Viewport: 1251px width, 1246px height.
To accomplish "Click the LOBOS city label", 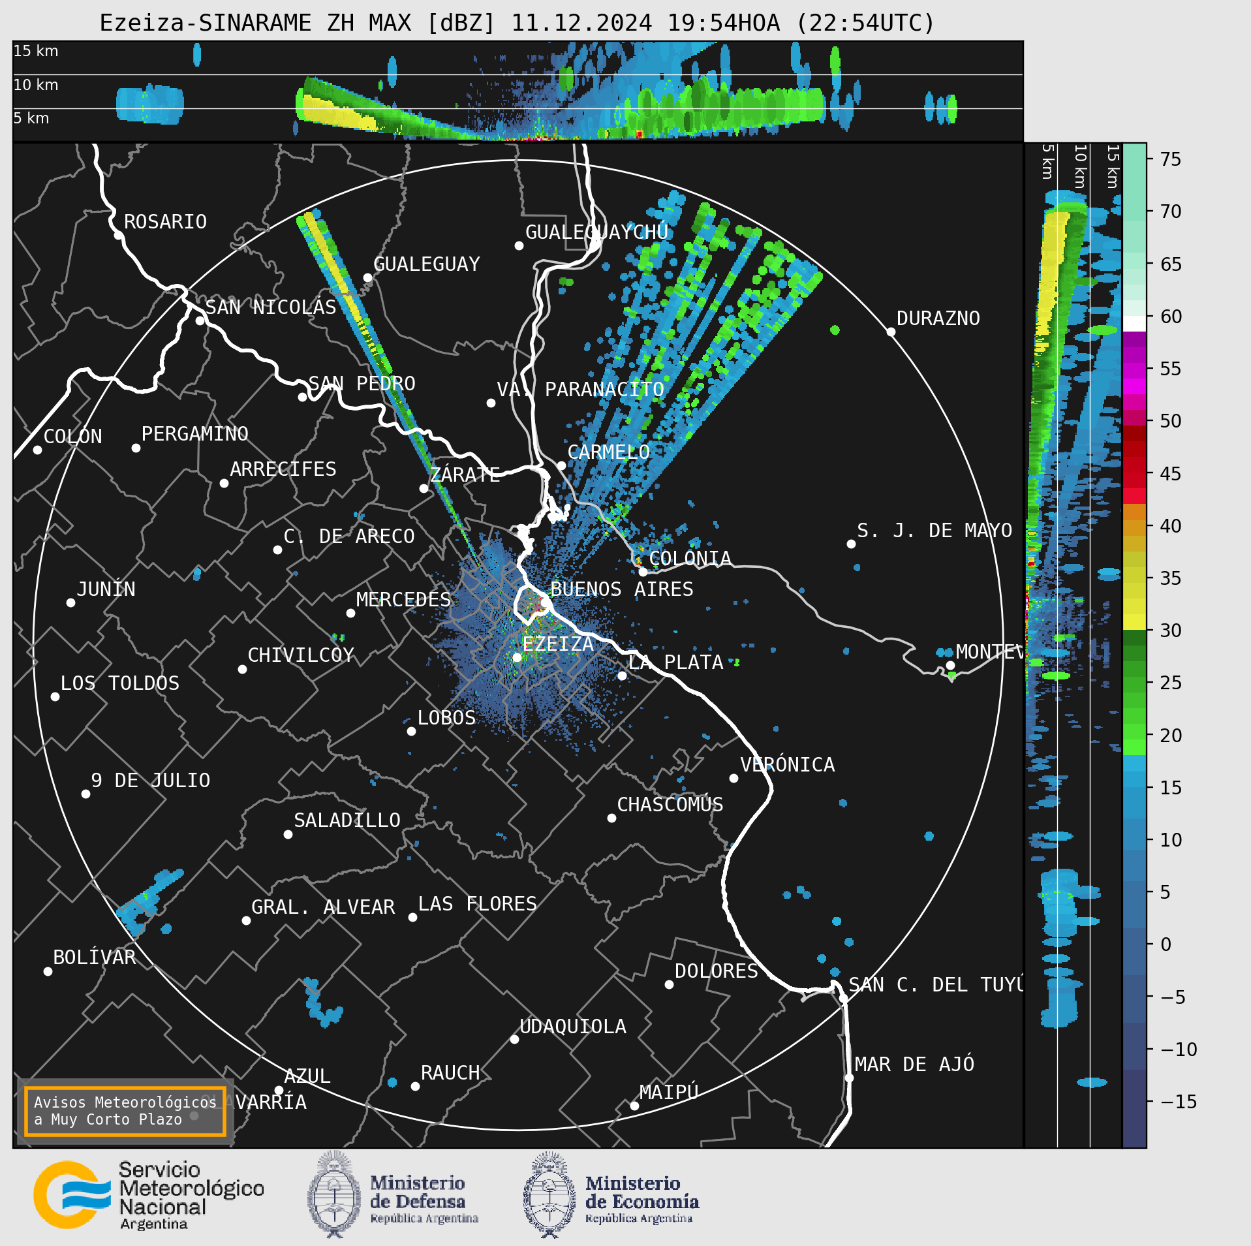I will (446, 717).
